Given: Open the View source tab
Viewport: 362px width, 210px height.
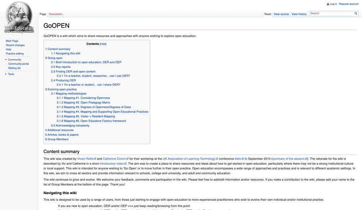Looking at the screenshot, I should (281, 14).
